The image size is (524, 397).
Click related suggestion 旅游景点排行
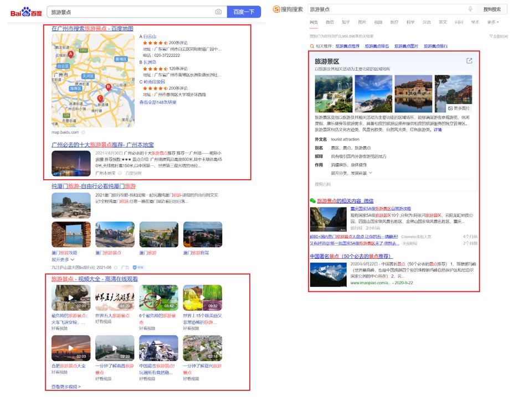[x=435, y=46]
